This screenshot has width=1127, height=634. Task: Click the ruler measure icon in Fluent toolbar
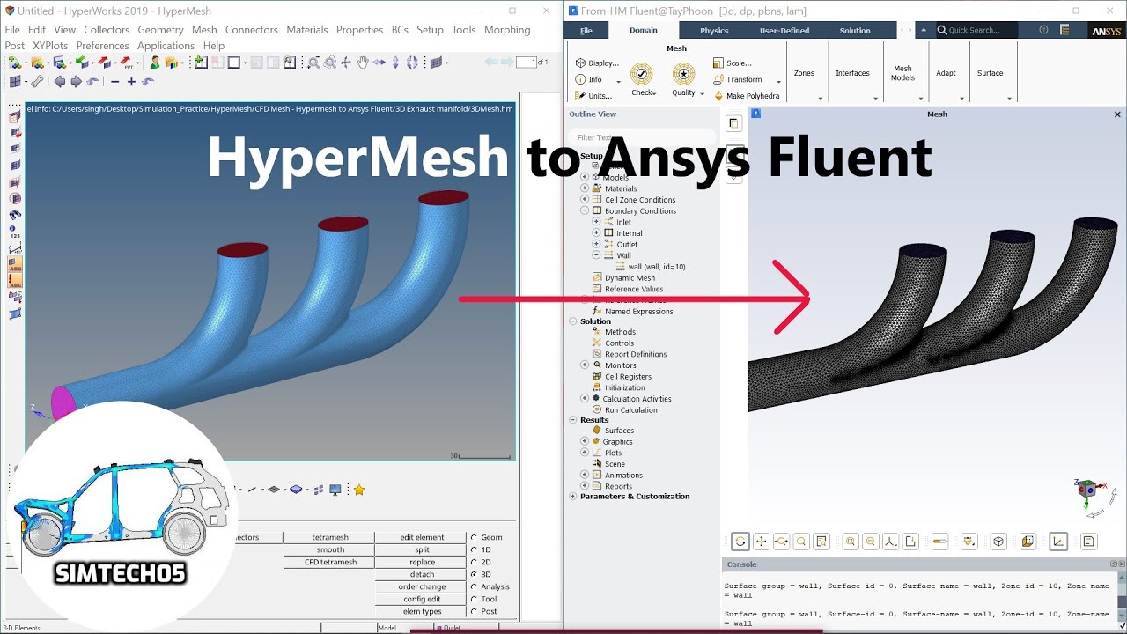point(939,542)
